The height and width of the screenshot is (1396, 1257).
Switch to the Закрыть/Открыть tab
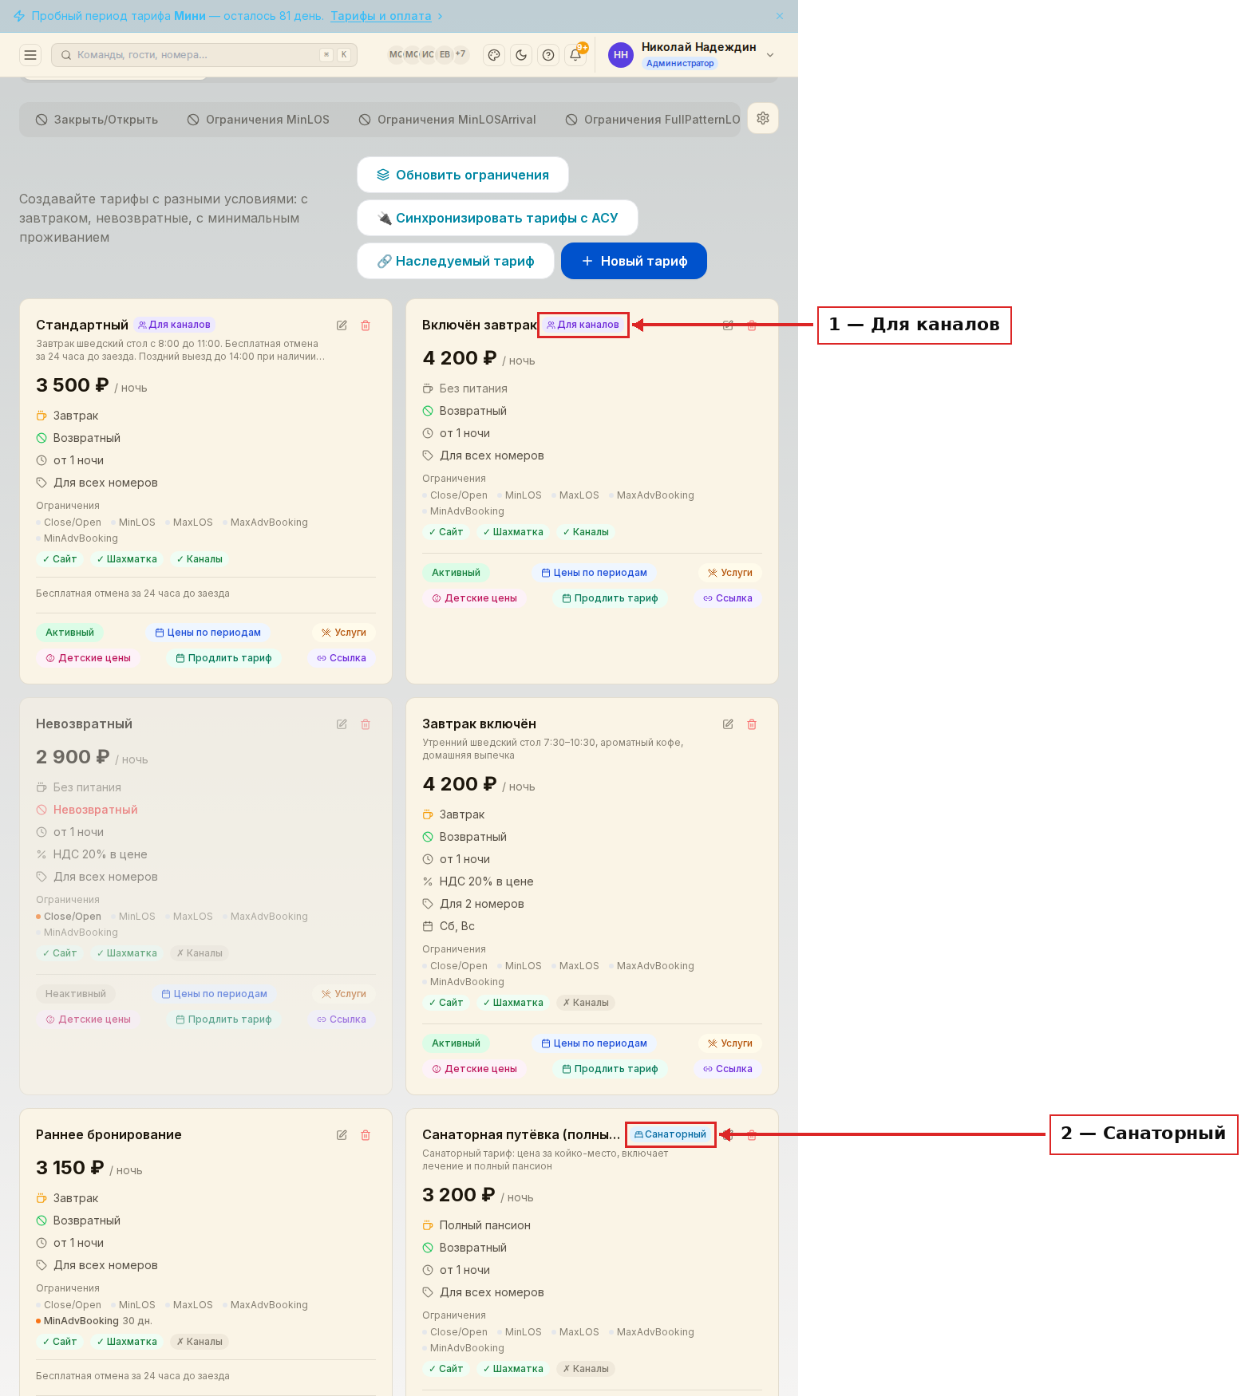point(97,120)
